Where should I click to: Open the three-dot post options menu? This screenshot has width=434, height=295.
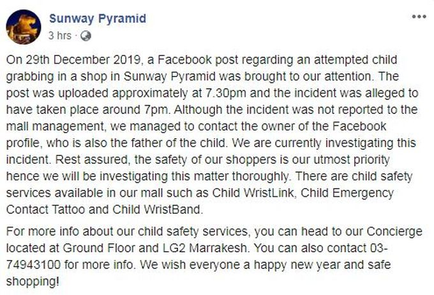pyautogui.click(x=421, y=16)
